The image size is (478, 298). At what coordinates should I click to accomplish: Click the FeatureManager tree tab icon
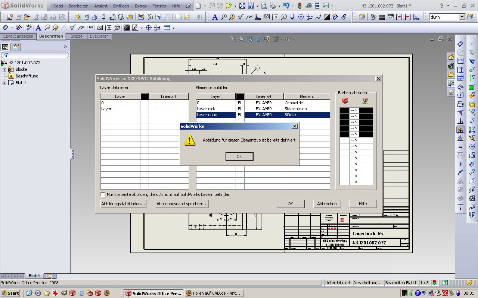click(x=5, y=47)
